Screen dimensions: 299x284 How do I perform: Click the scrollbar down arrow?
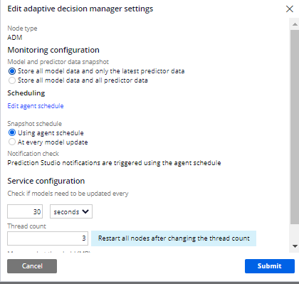pos(295,246)
